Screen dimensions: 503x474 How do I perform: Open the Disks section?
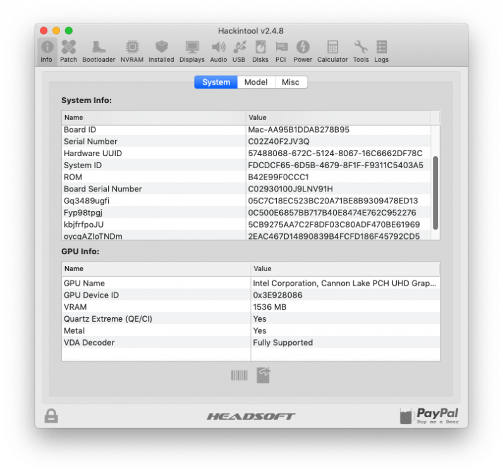click(260, 51)
